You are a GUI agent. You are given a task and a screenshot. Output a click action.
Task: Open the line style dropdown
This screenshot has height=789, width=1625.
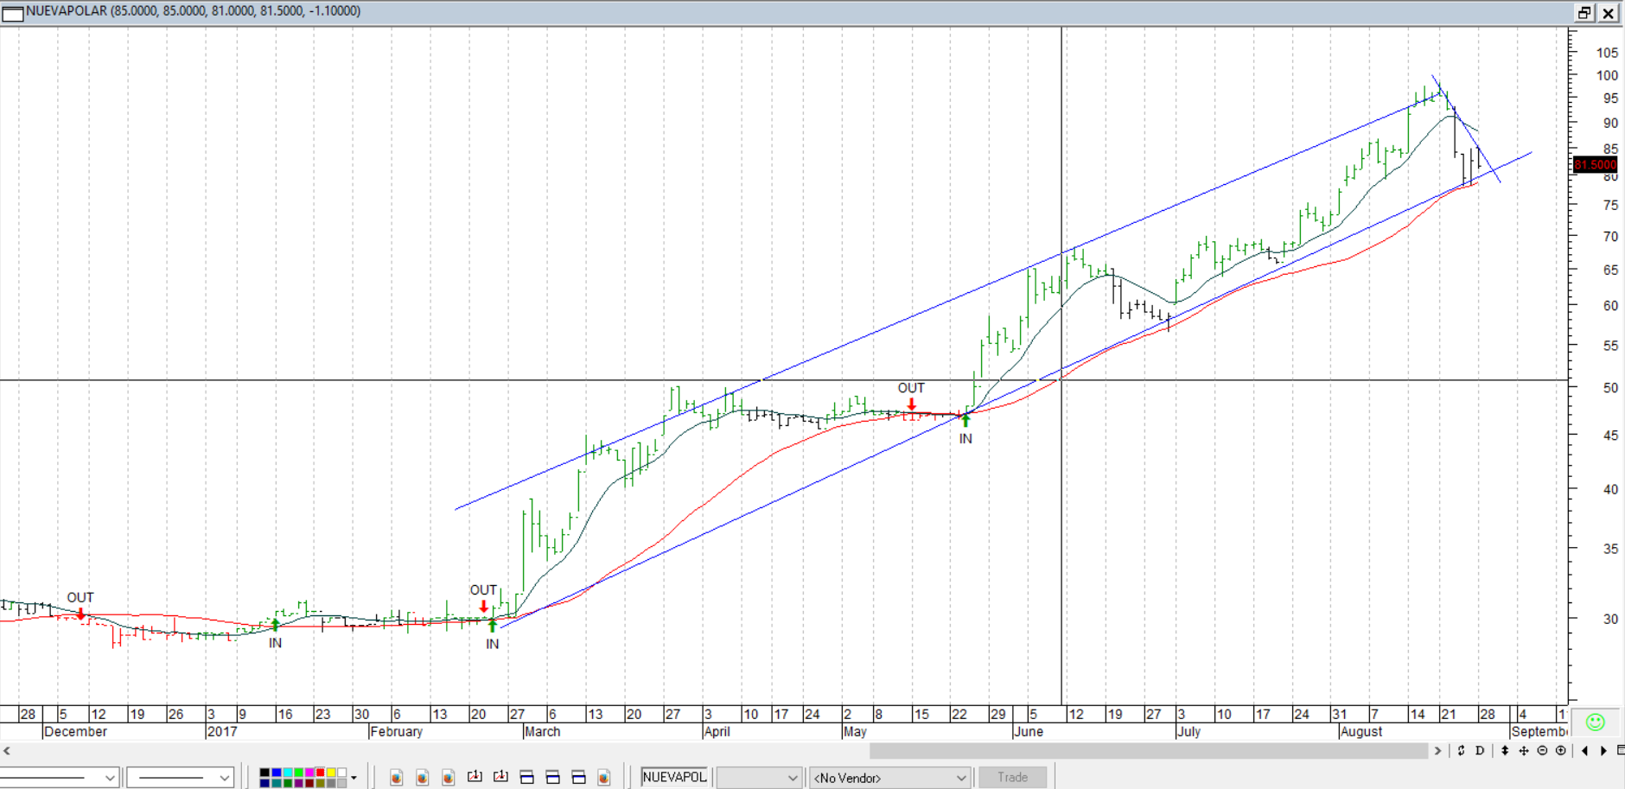tap(60, 778)
